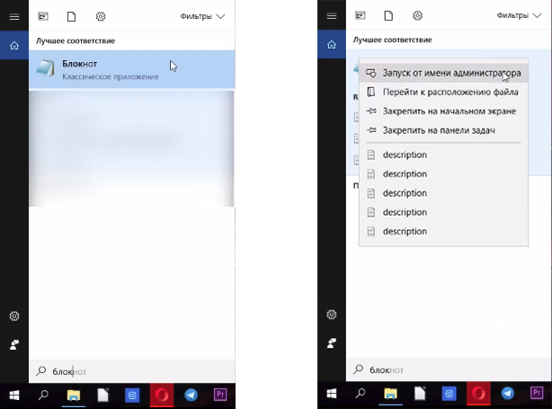Open feedback icon in left panel sidebar

click(x=14, y=344)
